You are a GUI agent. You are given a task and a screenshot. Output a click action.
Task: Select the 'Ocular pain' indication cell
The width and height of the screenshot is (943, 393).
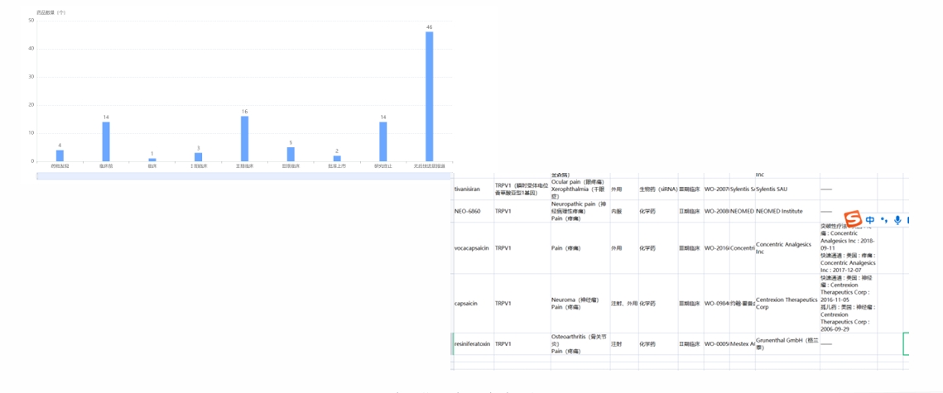click(x=580, y=189)
